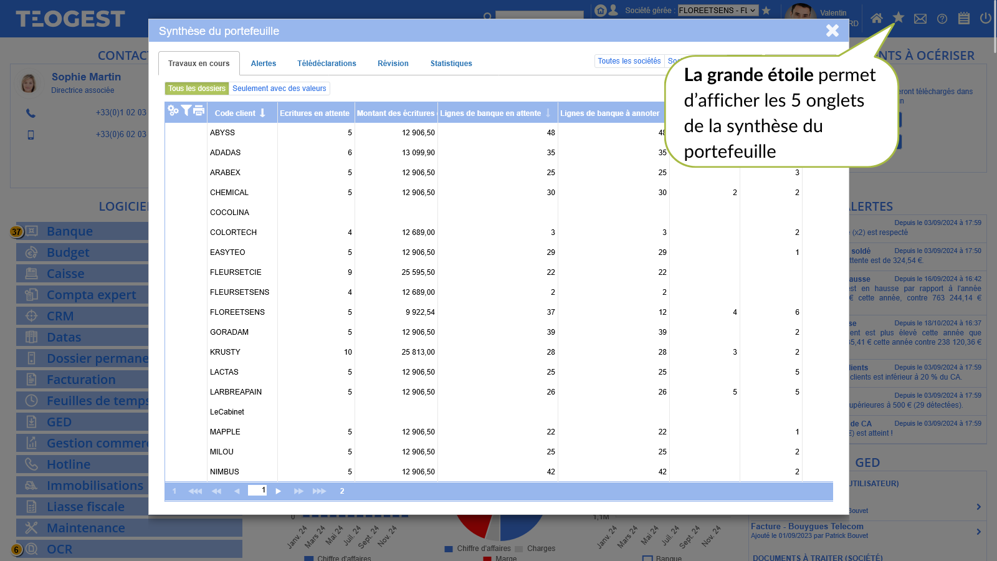This screenshot has height=561, width=997.
Task: Click the filter funnel icon in table
Action: pos(186,110)
